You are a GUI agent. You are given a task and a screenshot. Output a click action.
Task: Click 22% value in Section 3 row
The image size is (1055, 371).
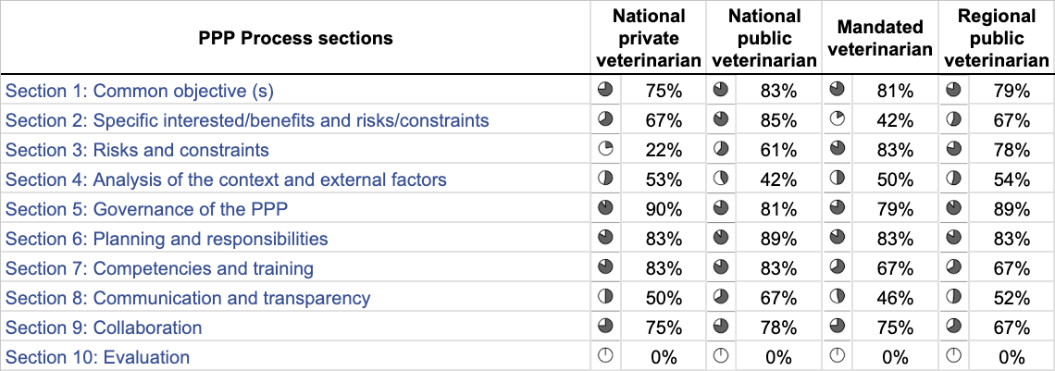(663, 150)
